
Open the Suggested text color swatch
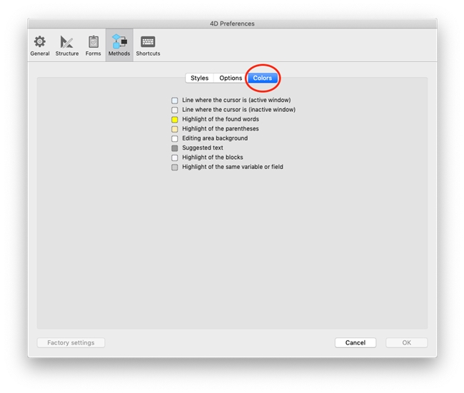pyautogui.click(x=175, y=148)
